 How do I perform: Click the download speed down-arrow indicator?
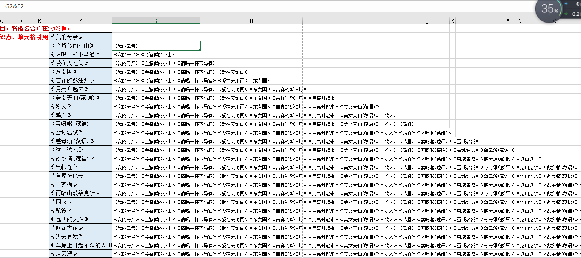(x=566, y=14)
